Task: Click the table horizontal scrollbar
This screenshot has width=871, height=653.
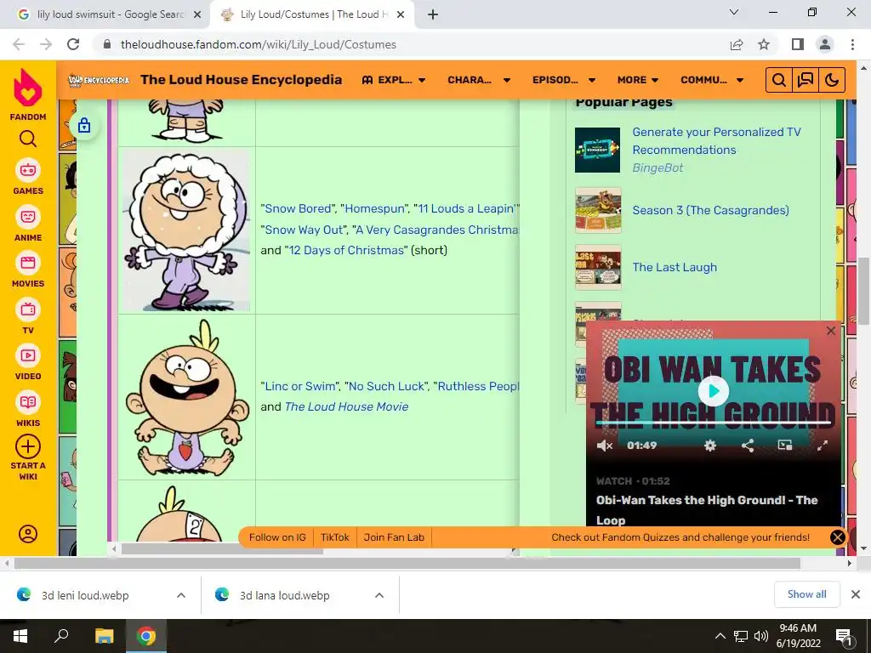Action: pyautogui.click(x=222, y=550)
